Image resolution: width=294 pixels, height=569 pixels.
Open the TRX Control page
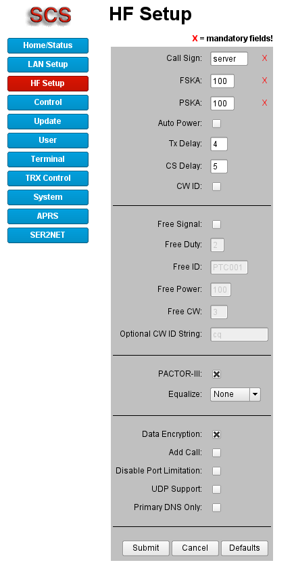[x=48, y=178]
